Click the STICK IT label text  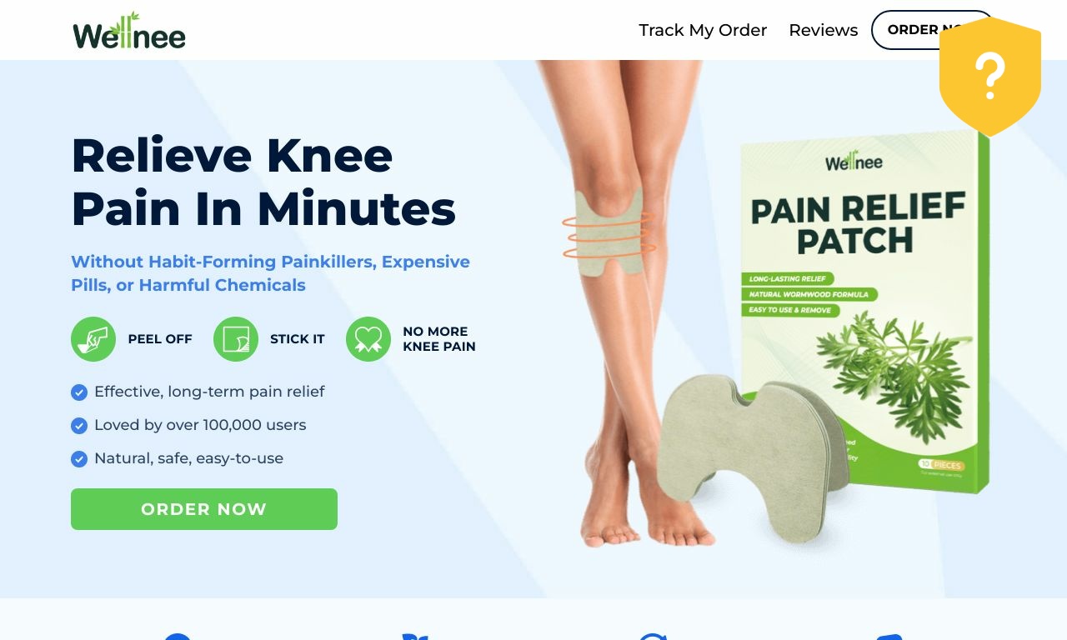point(298,339)
